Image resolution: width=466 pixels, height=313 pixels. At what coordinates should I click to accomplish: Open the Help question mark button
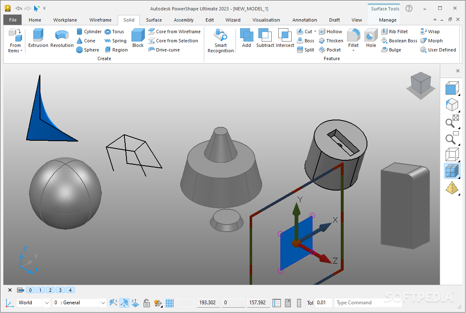409,8
